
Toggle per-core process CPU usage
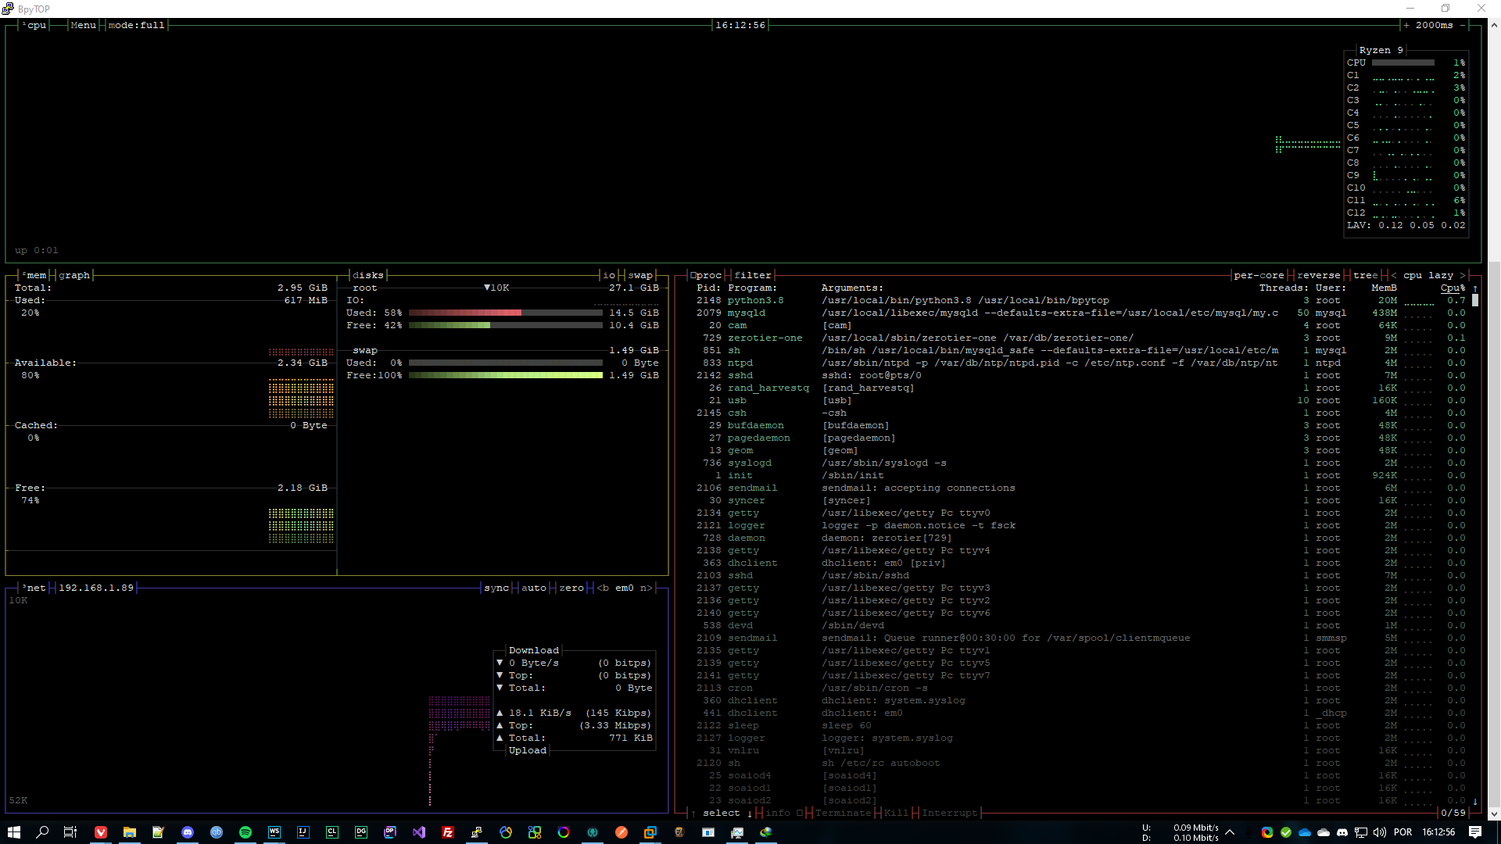tap(1259, 275)
